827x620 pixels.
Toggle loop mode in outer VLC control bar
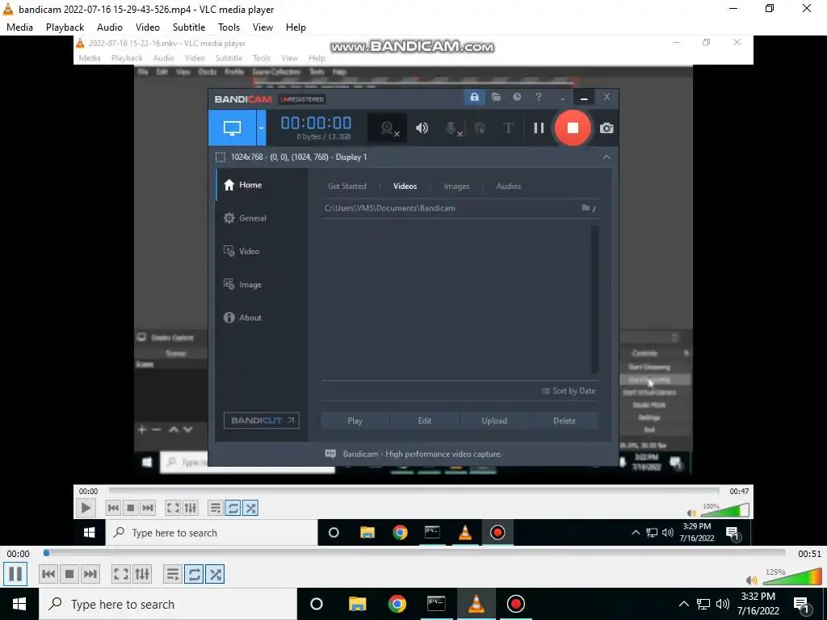tap(194, 574)
